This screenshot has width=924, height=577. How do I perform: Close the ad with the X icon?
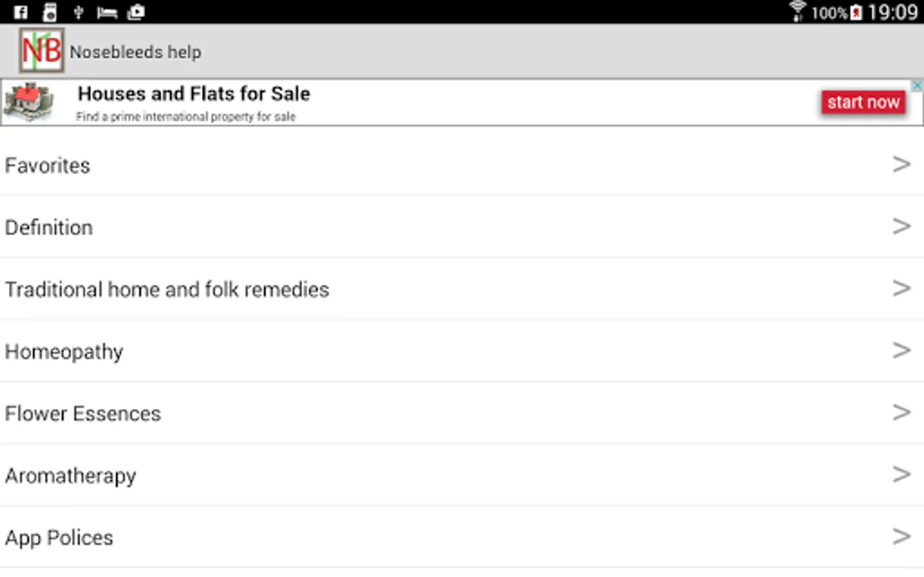[x=918, y=85]
